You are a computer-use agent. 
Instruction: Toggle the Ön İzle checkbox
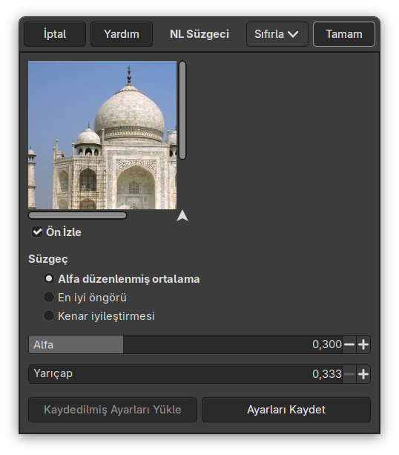[x=37, y=232]
